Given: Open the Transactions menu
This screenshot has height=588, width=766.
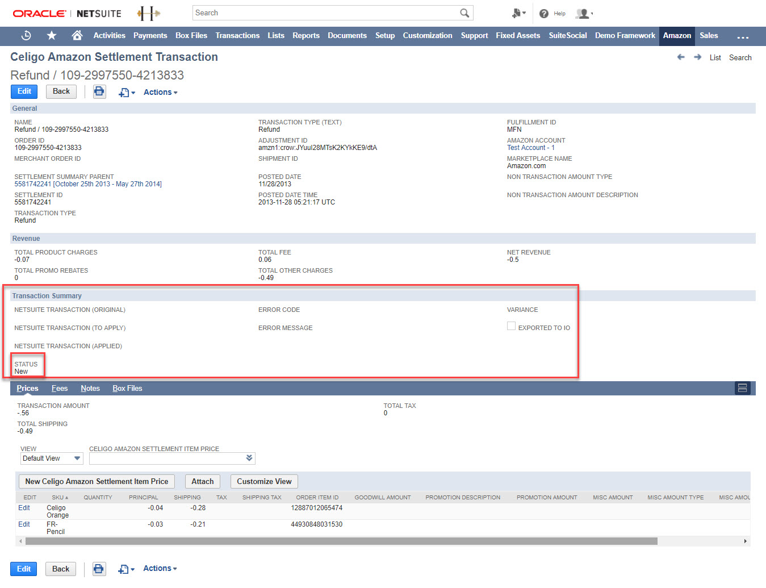Looking at the screenshot, I should [237, 36].
